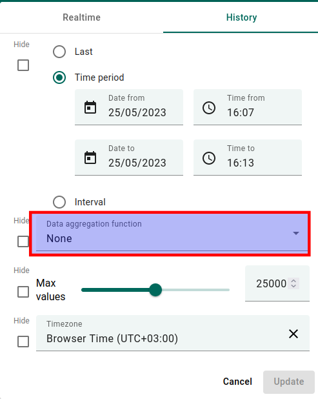Edit the Date from value 25/05/2023

(137, 112)
